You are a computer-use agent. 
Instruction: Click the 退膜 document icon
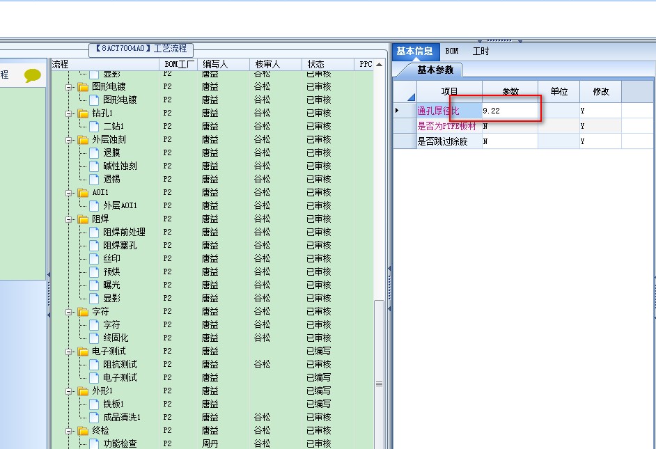coord(94,153)
